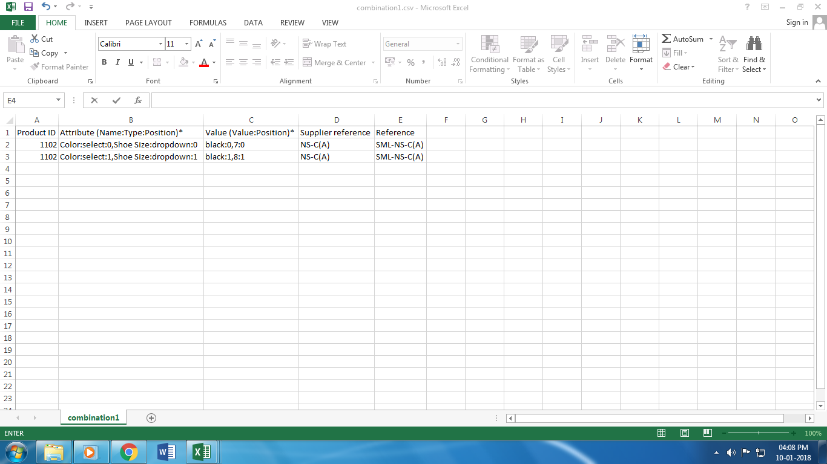Image resolution: width=827 pixels, height=464 pixels.
Task: Open Conditional Formatting menu
Action: tap(490, 54)
